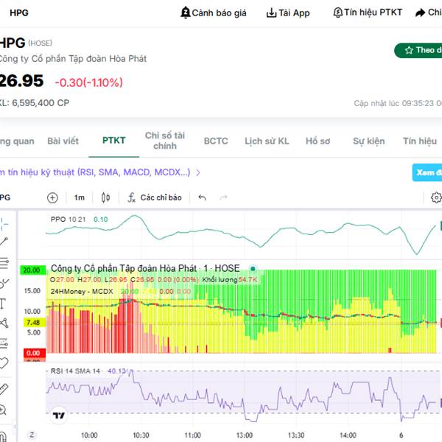This screenshot has height=442, width=442.
Task: Click the PPO 10 21 indicator legend
Action: point(68,220)
